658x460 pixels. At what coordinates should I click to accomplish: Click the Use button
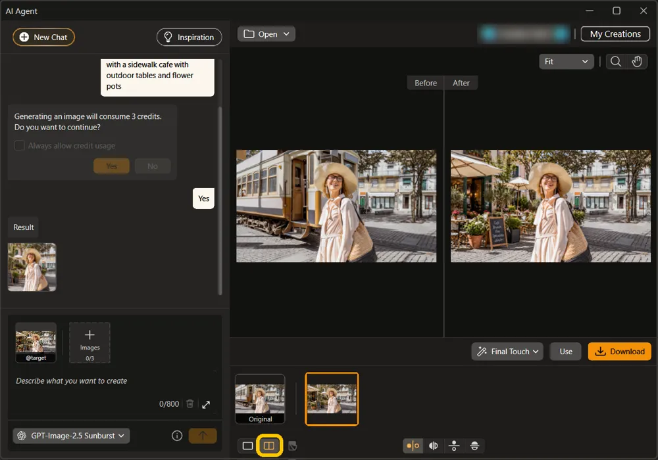(x=566, y=352)
